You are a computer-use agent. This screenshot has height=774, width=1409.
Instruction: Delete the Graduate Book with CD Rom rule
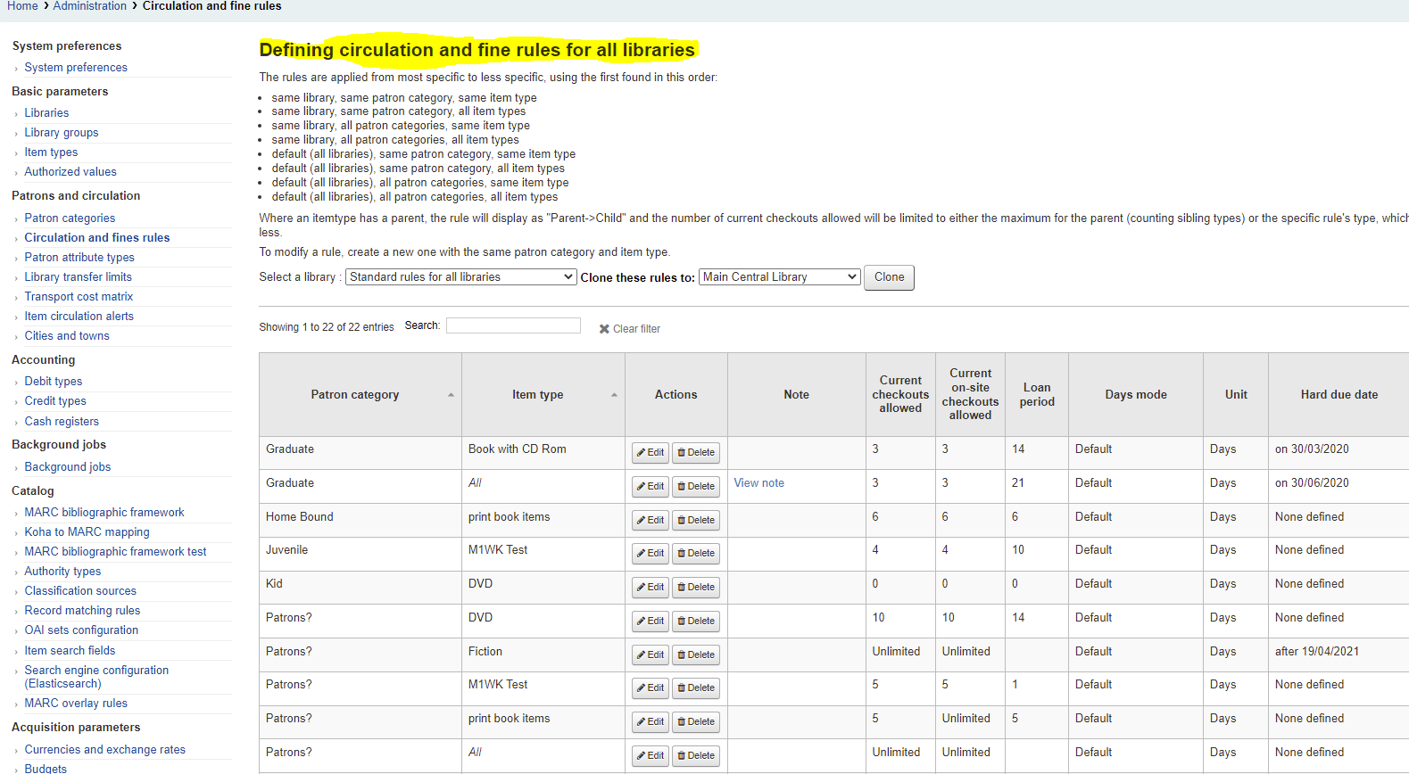[696, 453]
